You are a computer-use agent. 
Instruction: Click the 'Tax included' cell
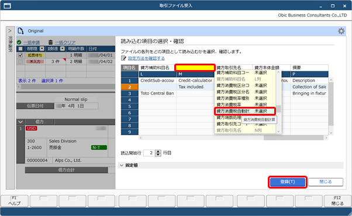click(x=195, y=87)
